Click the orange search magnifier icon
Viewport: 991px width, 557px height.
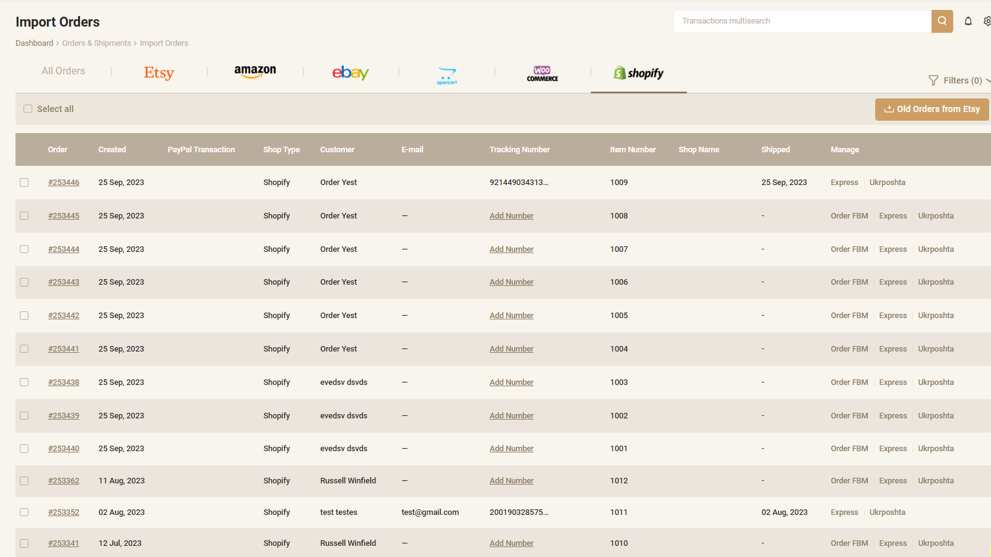(x=942, y=21)
